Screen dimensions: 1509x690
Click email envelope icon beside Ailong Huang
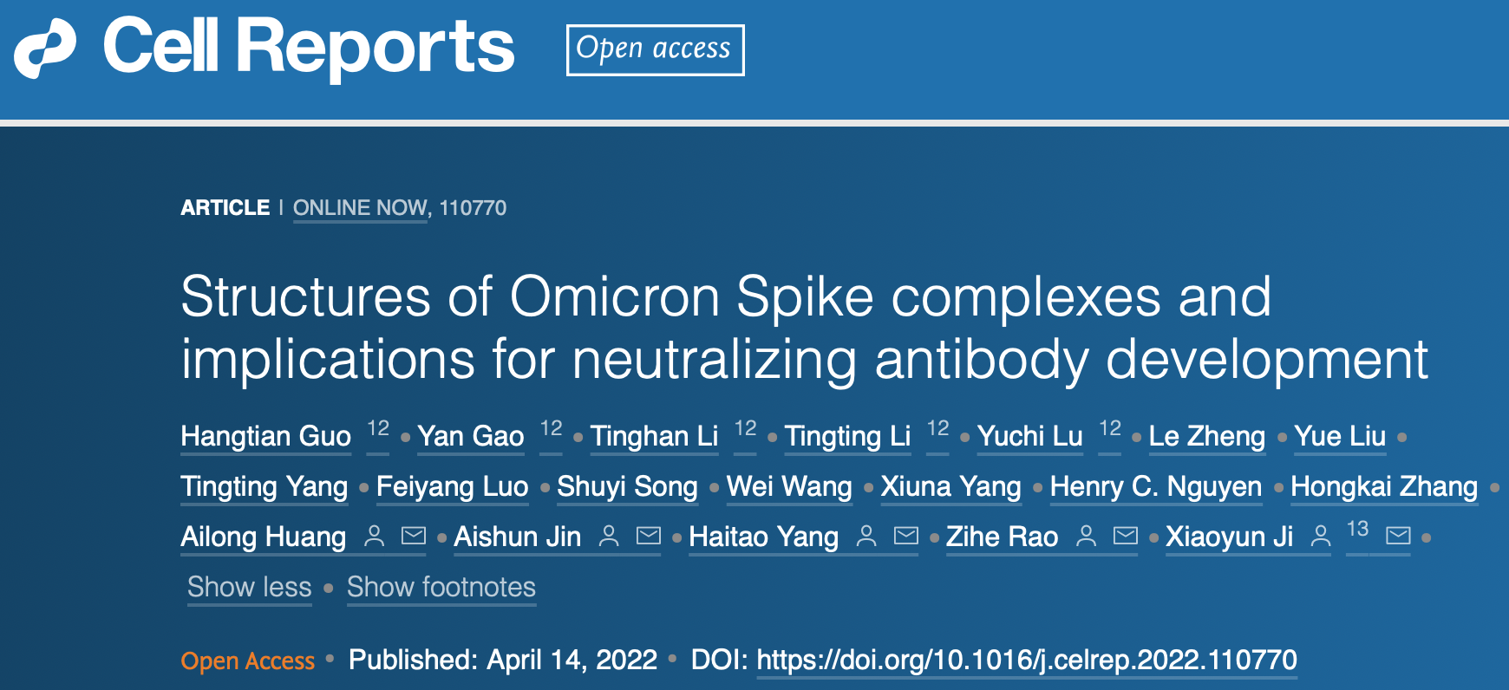pos(414,536)
